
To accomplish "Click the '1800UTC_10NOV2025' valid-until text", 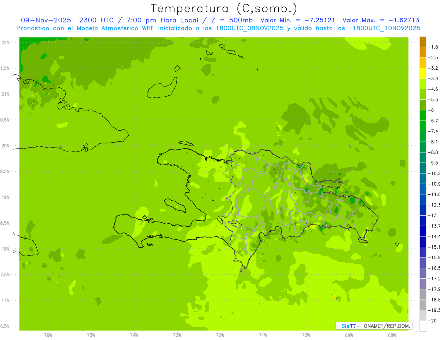I will 386,28.
